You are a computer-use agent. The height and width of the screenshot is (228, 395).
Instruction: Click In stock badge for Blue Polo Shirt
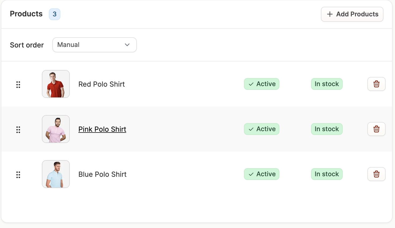(327, 174)
